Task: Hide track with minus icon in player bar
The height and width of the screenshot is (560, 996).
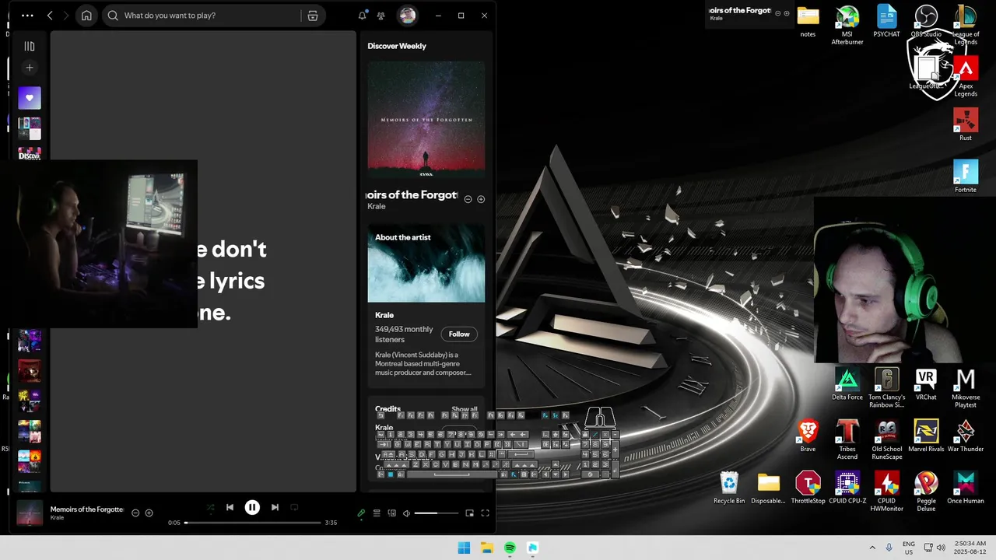Action: pyautogui.click(x=135, y=513)
